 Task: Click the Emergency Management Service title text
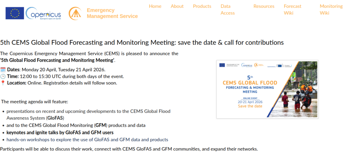tap(112, 13)
